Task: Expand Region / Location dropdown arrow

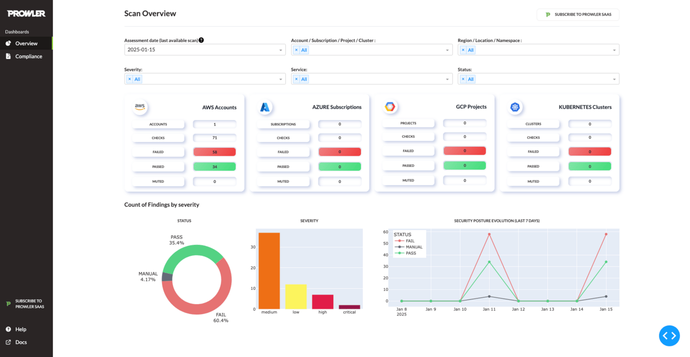Action: pos(614,50)
